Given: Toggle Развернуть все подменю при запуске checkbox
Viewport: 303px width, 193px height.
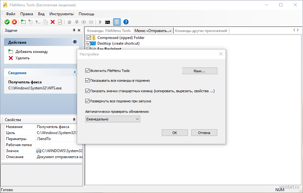Looking at the screenshot, I should pyautogui.click(x=87, y=101).
